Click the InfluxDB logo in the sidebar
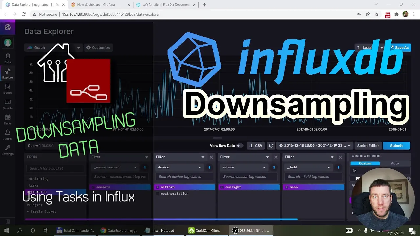This screenshot has height=236, width=420. coord(8,27)
